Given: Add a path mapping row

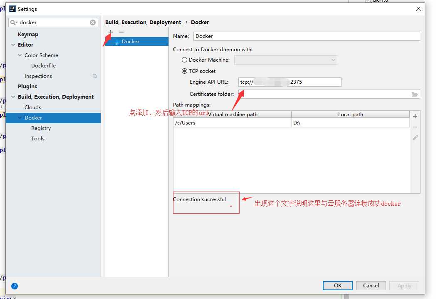Looking at the screenshot, I should pos(415,116).
